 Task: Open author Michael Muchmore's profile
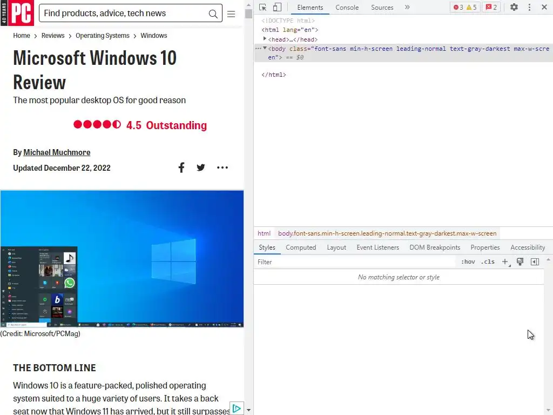pos(57,152)
